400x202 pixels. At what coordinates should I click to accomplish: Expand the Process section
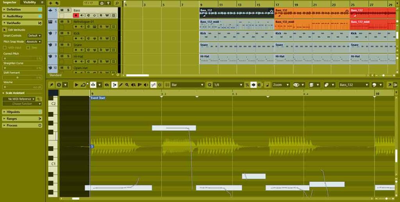pos(22,125)
